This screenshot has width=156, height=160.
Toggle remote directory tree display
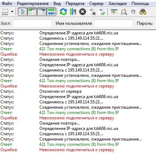point(41,12)
